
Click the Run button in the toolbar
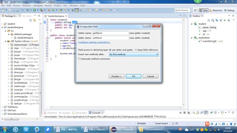(x=35, y=10)
